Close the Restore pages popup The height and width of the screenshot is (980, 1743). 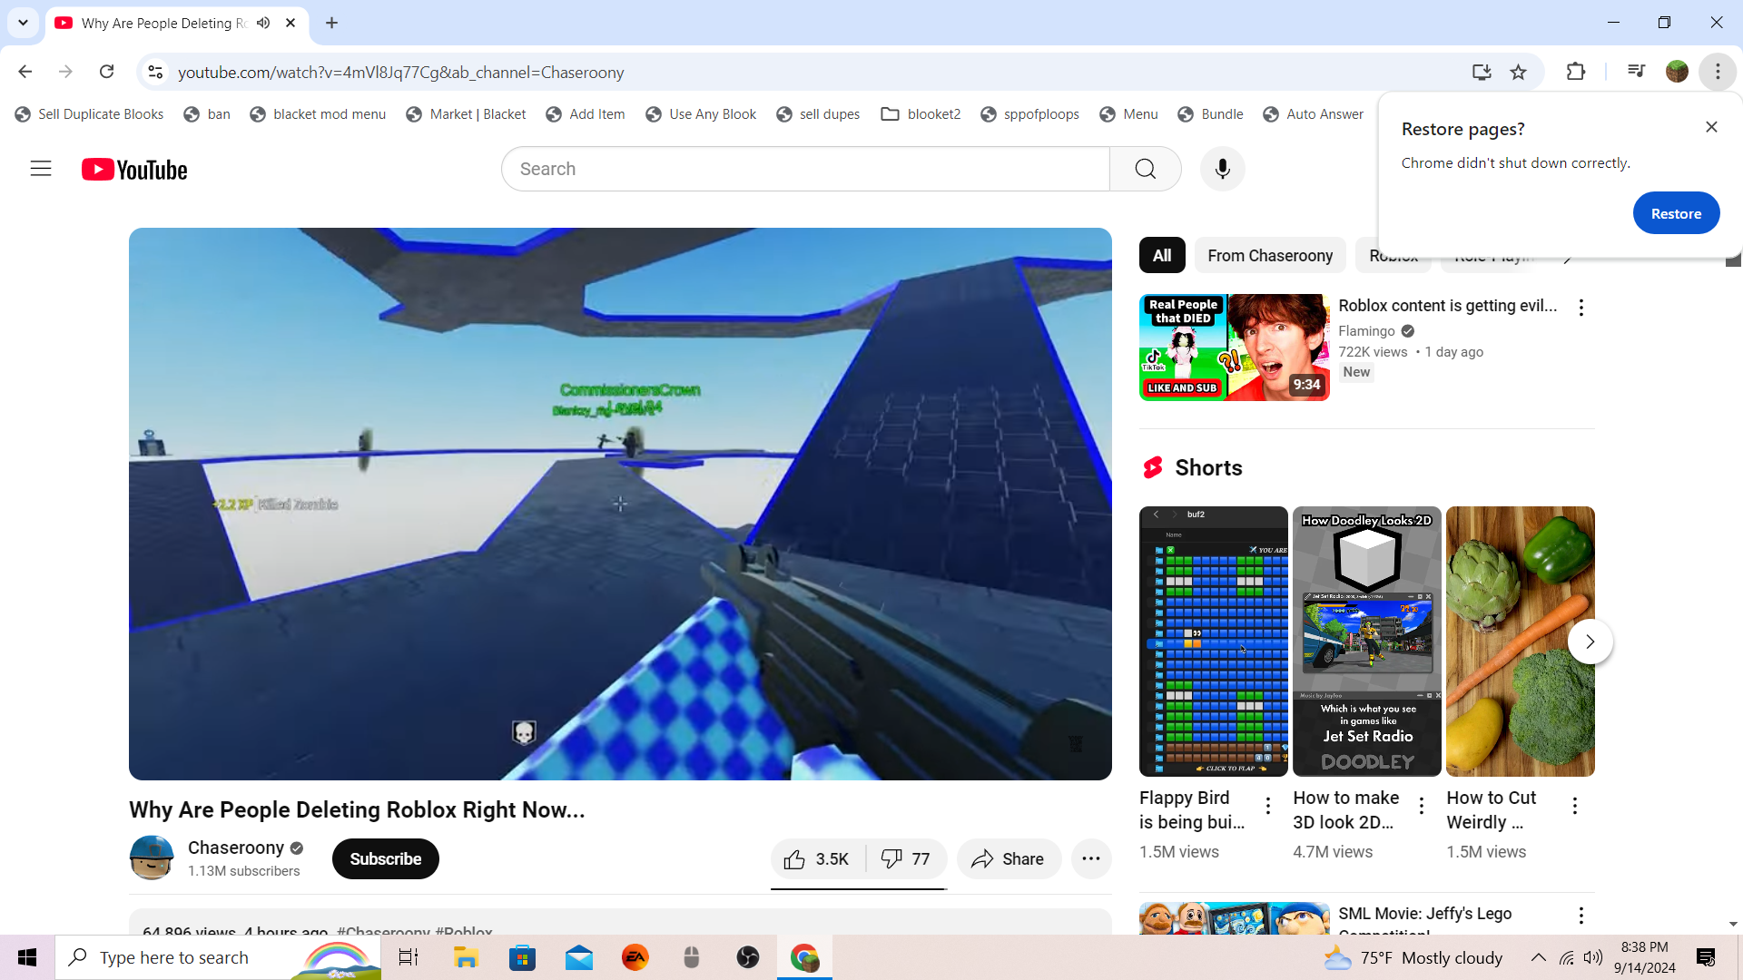[x=1711, y=127]
